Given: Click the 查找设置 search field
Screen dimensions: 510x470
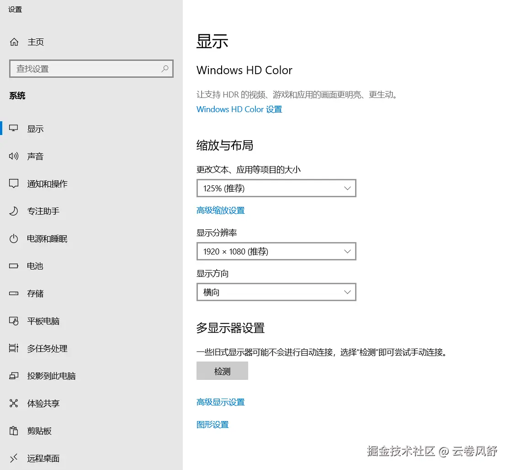Looking at the screenshot, I should (91, 69).
